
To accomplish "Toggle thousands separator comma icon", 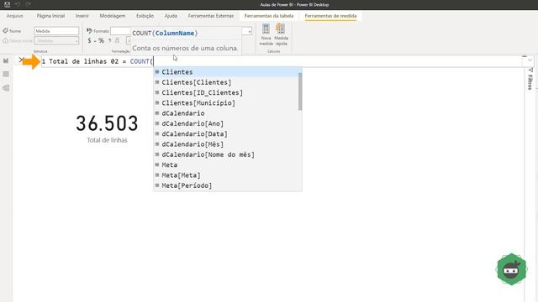I will tap(110, 40).
